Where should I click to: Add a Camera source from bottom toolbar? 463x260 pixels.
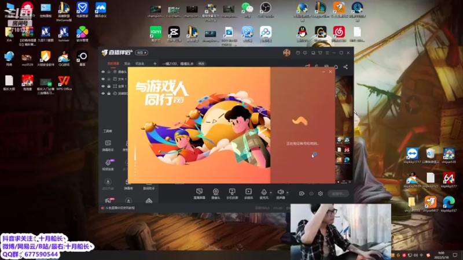[216, 194]
